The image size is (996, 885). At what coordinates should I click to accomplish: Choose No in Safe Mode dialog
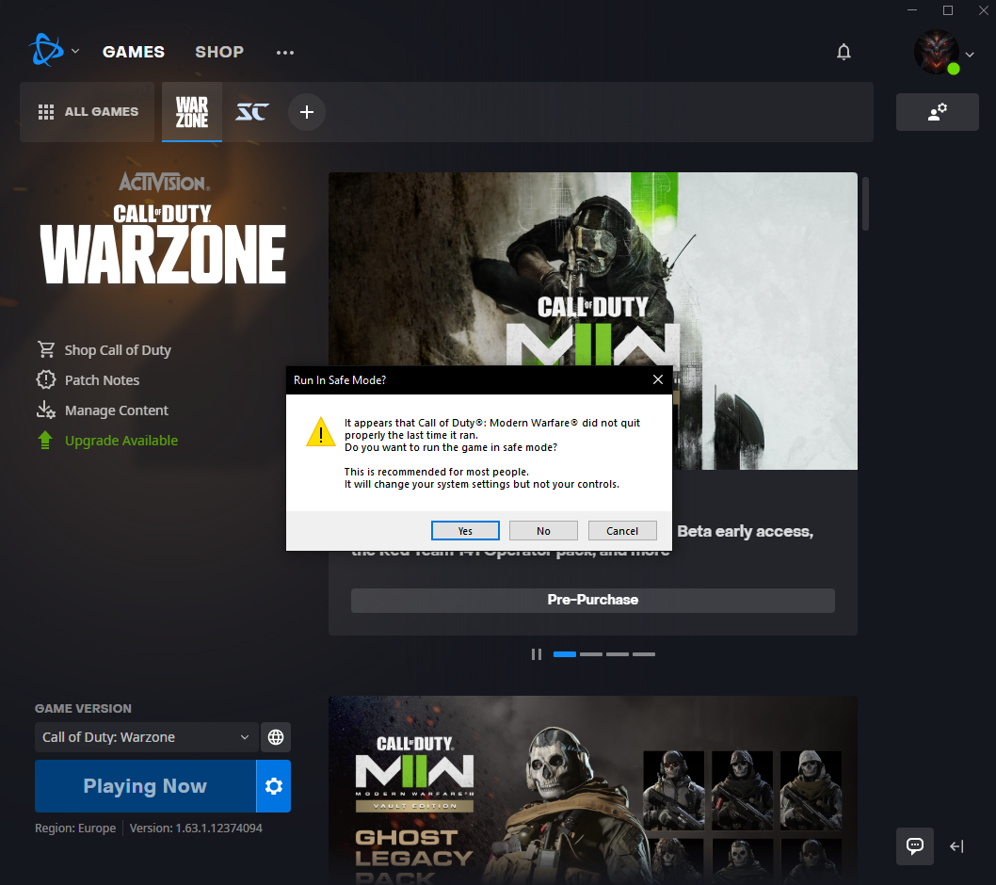(543, 530)
